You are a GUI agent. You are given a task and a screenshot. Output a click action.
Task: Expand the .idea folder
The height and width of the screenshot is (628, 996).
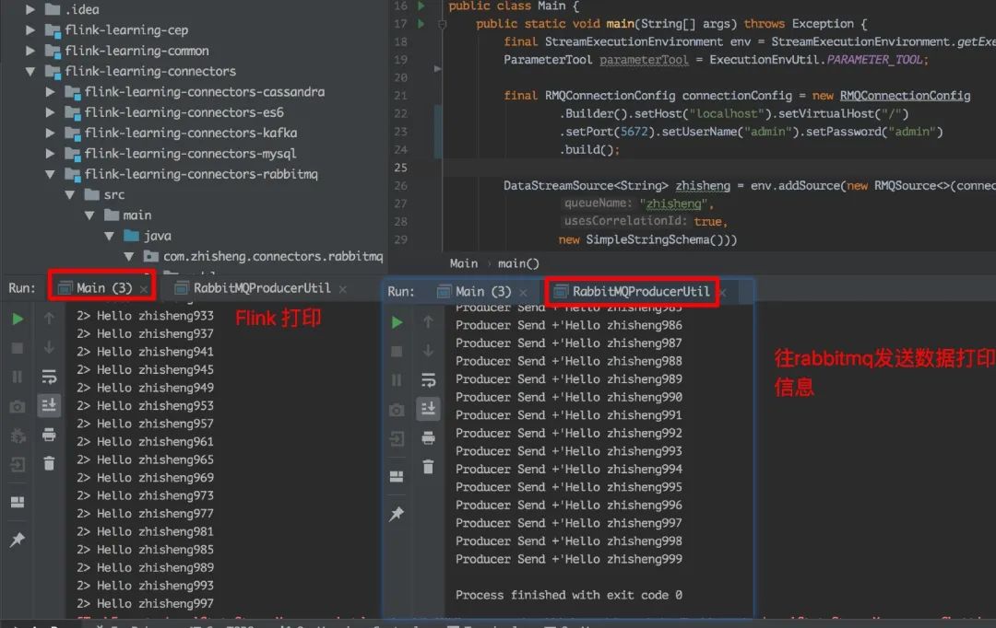(30, 9)
